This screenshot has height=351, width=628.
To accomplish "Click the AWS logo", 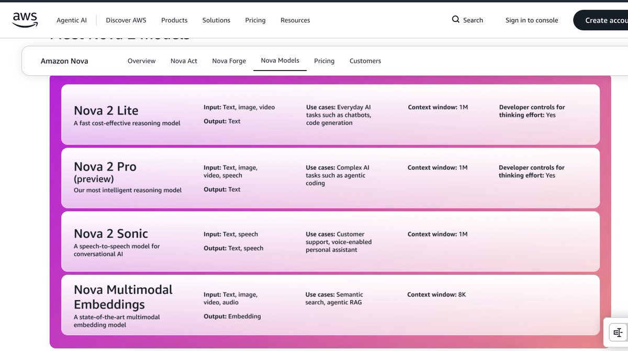I will point(25,20).
